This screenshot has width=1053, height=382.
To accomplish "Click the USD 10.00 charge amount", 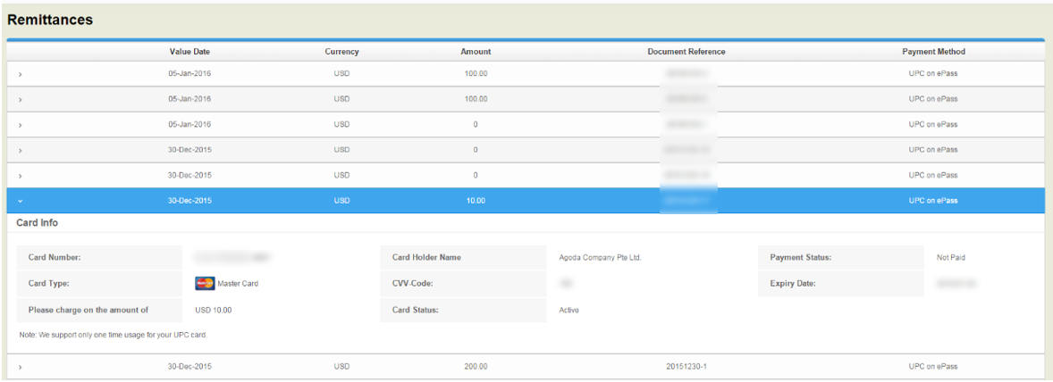I will (214, 311).
